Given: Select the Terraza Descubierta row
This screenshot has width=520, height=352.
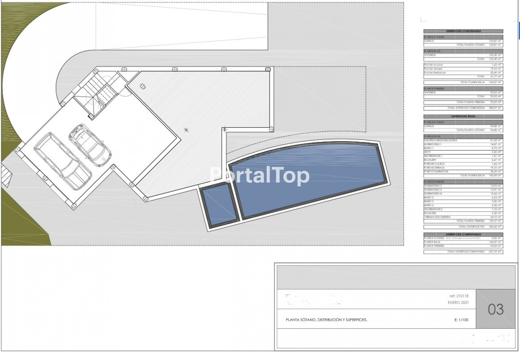Looking at the screenshot, I should click(463, 217).
